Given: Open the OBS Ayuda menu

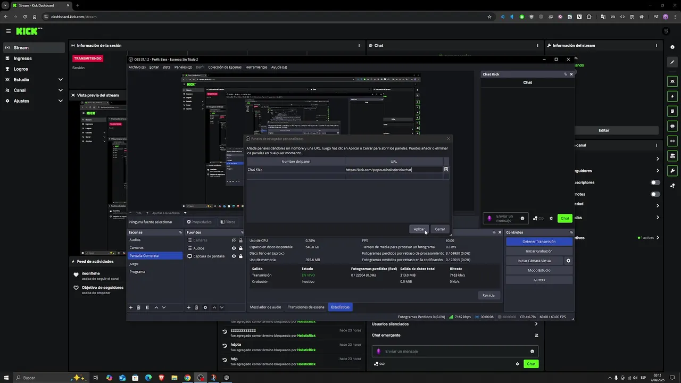Looking at the screenshot, I should pyautogui.click(x=279, y=67).
